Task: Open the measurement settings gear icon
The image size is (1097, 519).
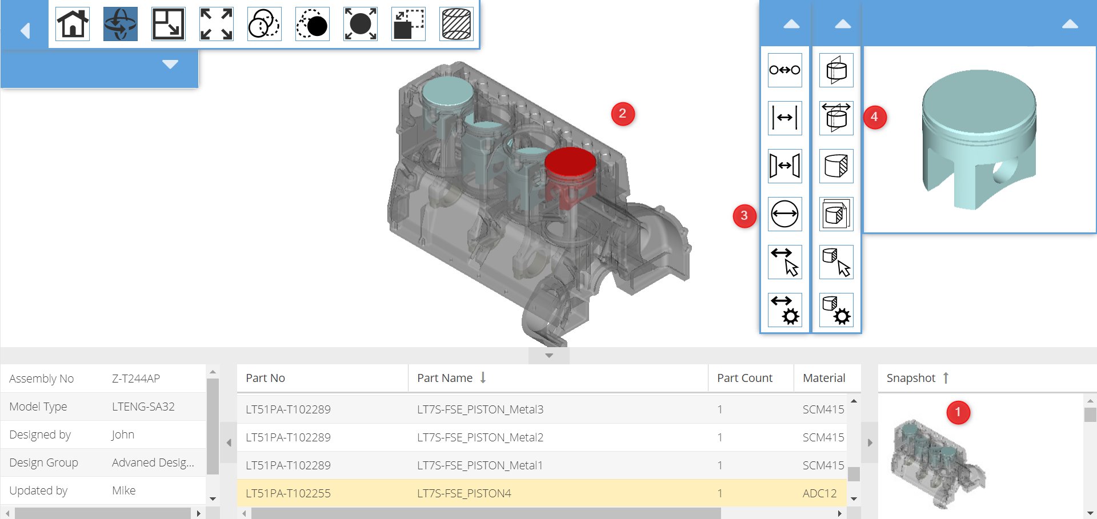Action: (784, 310)
